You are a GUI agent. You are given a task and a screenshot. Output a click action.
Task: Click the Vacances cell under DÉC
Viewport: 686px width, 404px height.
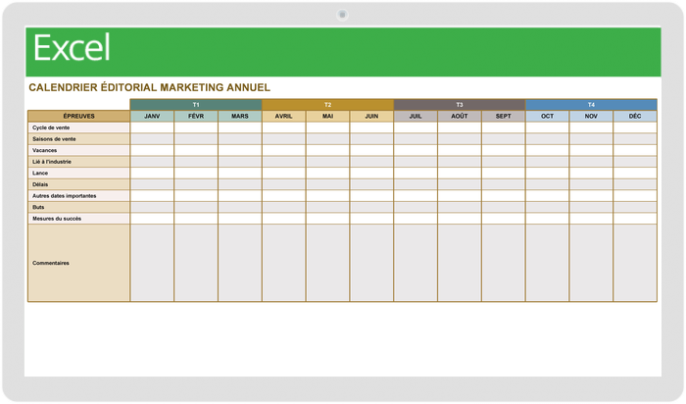point(635,150)
